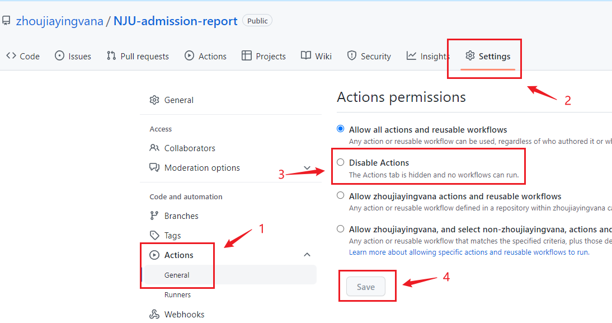Select Allow zhoujiayingvana and select non-zhoujiayingvana option
The width and height of the screenshot is (612, 323).
[341, 229]
